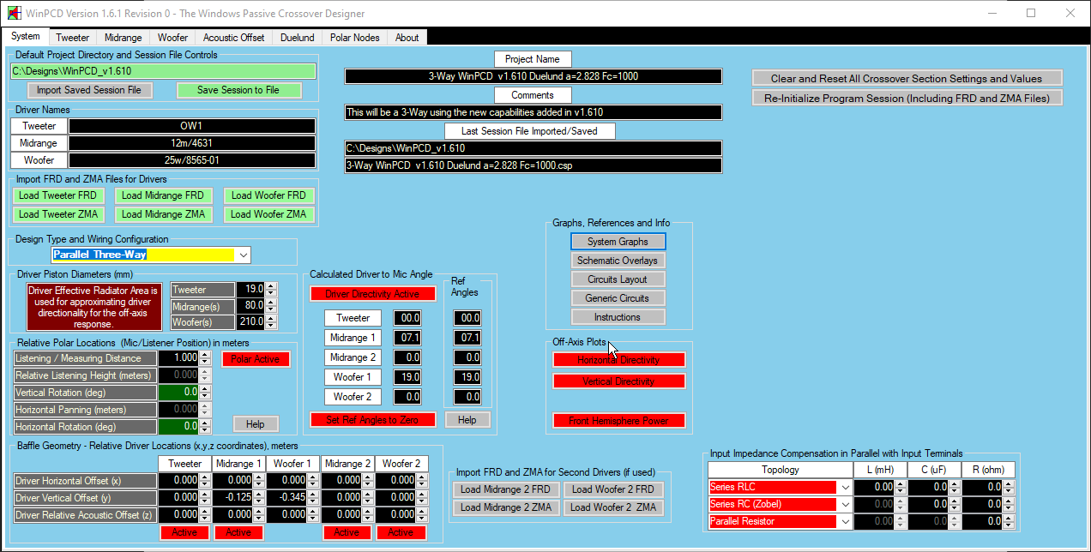Increase Vertical Rotation (deg) value
Image resolution: width=1091 pixels, height=552 pixels.
tap(204, 388)
